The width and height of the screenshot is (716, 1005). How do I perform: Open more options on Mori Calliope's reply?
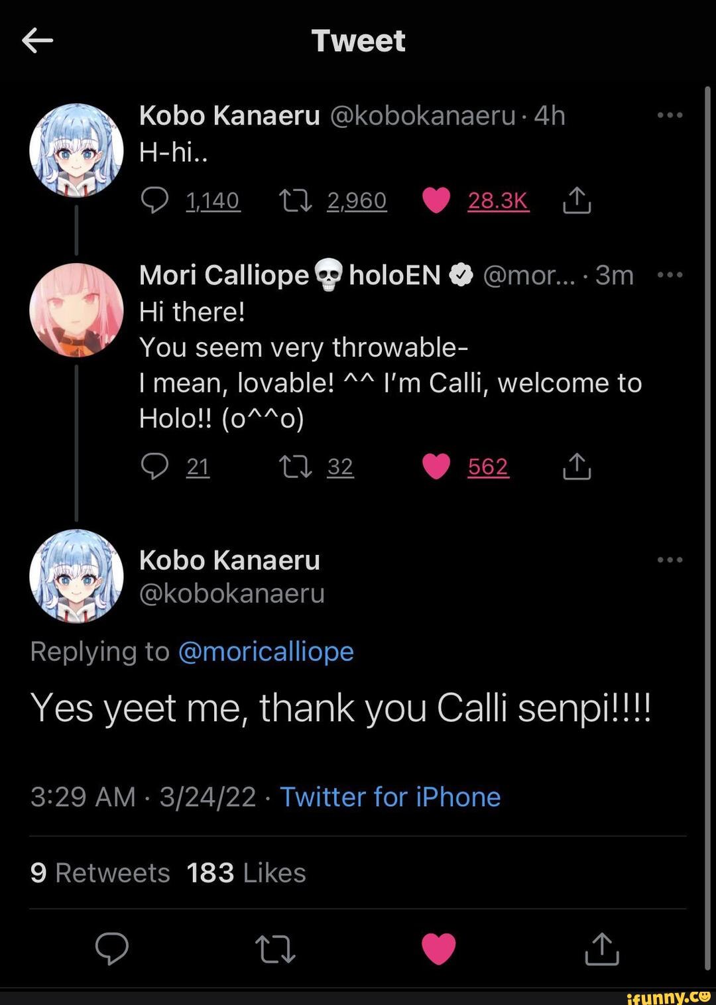672,274
